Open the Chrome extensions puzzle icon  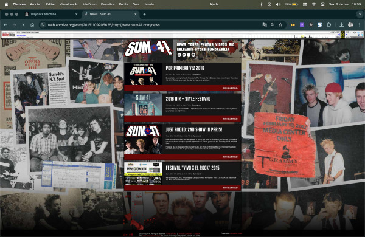pos(328,25)
